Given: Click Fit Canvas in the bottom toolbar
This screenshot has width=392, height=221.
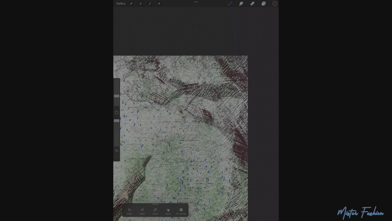Looking at the screenshot, I should coord(181,211).
